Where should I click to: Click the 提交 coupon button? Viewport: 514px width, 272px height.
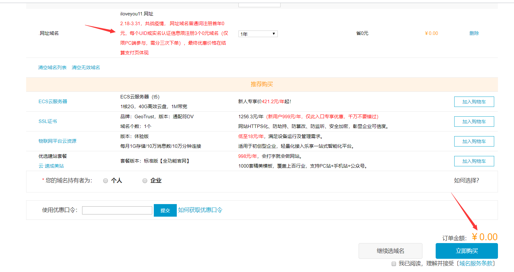165,210
